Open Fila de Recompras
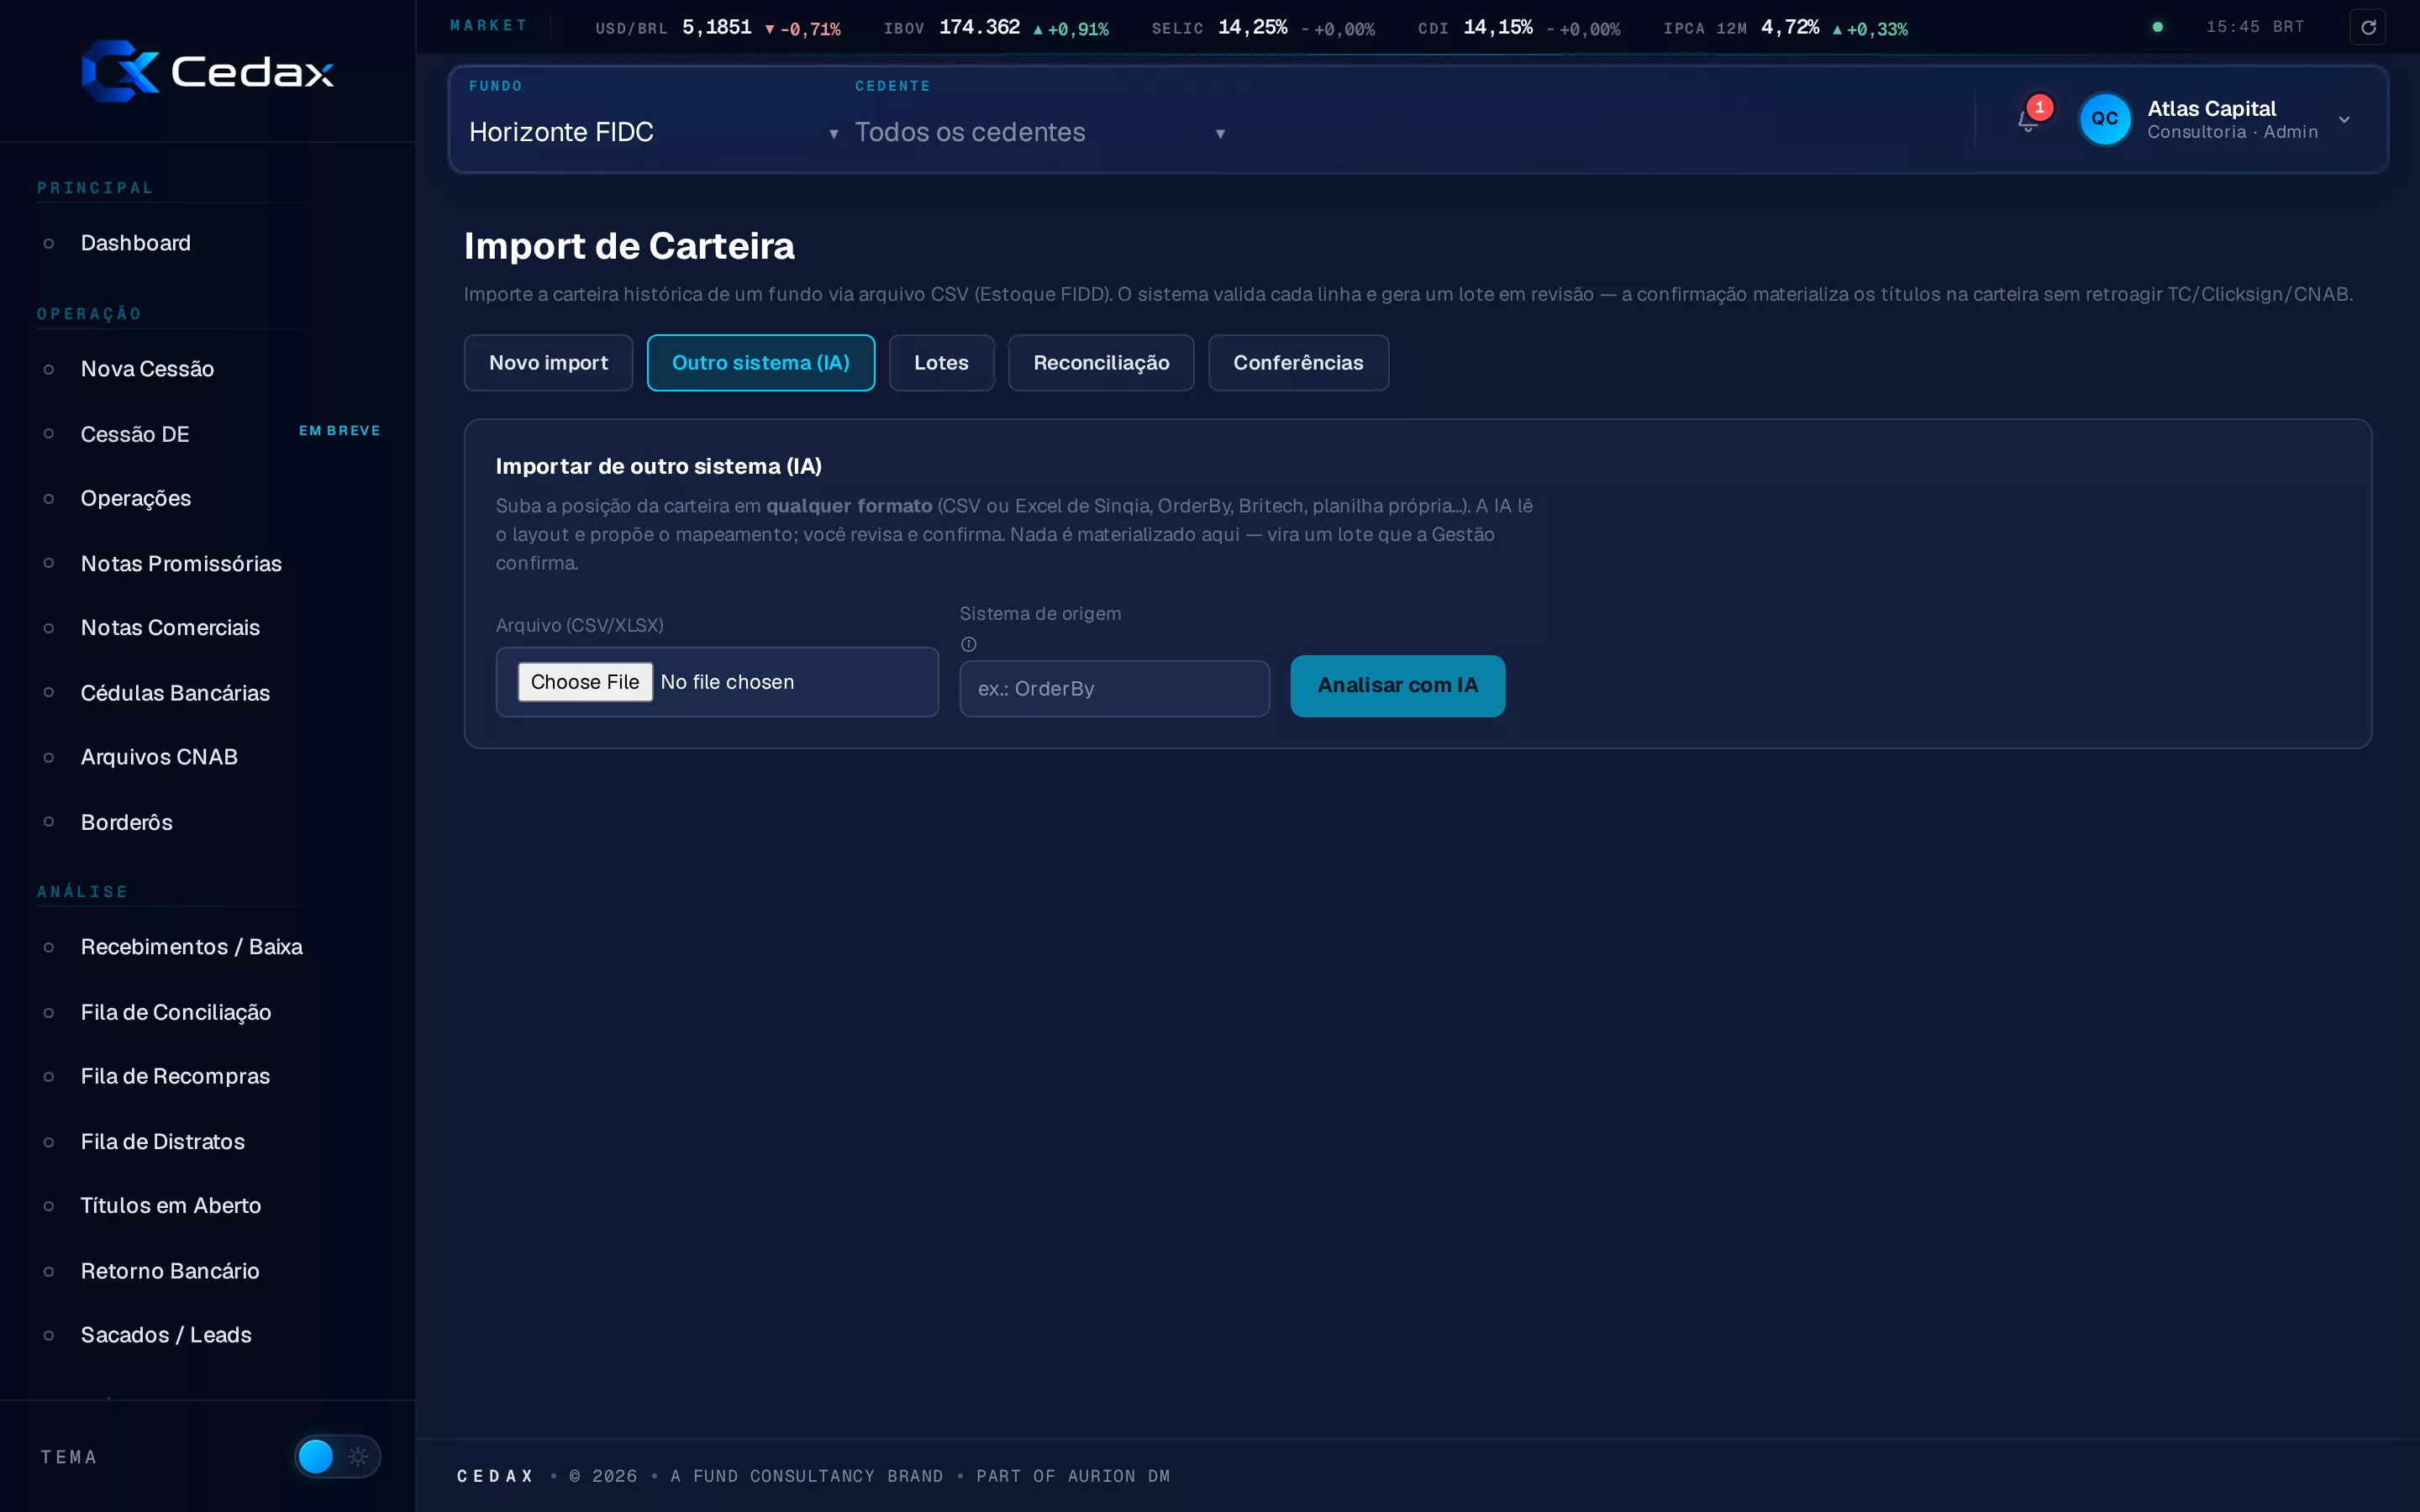This screenshot has height=1512, width=2420. pos(175,1076)
